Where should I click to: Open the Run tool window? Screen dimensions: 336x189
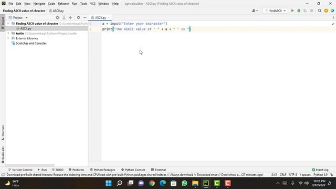[x=42, y=170]
